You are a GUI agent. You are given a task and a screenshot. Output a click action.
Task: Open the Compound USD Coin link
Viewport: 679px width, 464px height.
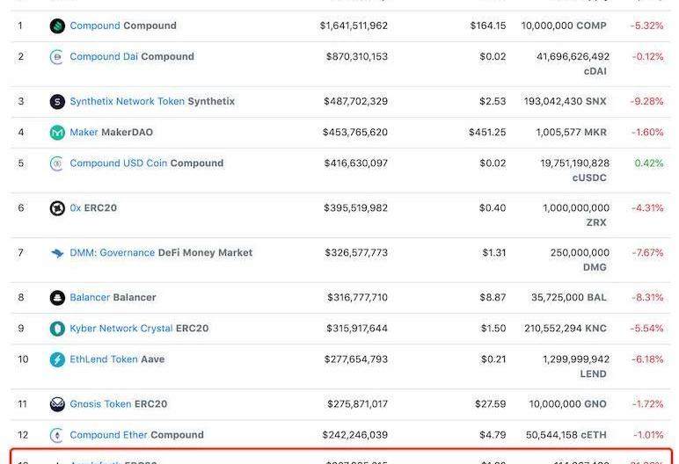coord(118,163)
